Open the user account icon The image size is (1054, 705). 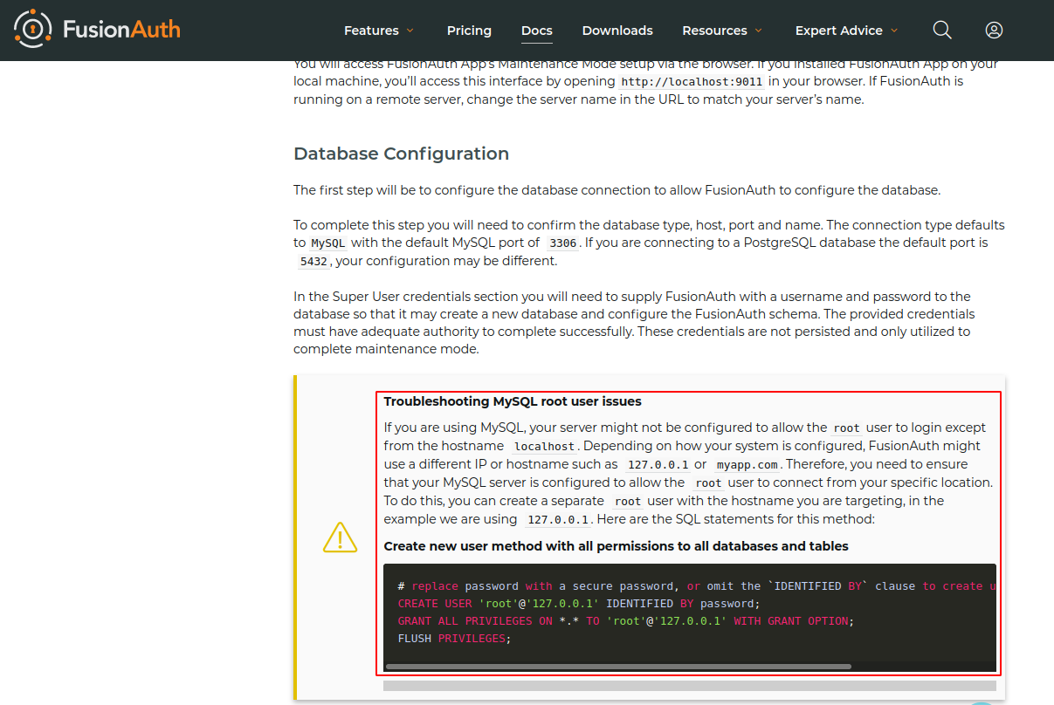[x=994, y=31]
